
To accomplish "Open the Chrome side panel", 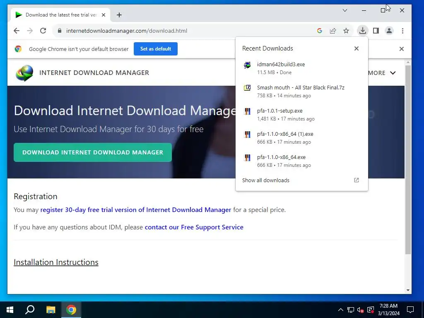I will pos(376,31).
